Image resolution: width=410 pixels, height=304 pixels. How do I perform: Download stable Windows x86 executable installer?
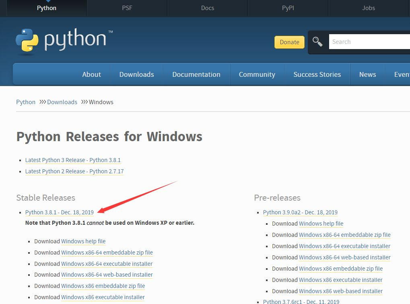point(103,297)
